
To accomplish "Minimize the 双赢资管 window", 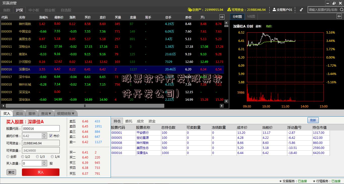I will 327,3.
